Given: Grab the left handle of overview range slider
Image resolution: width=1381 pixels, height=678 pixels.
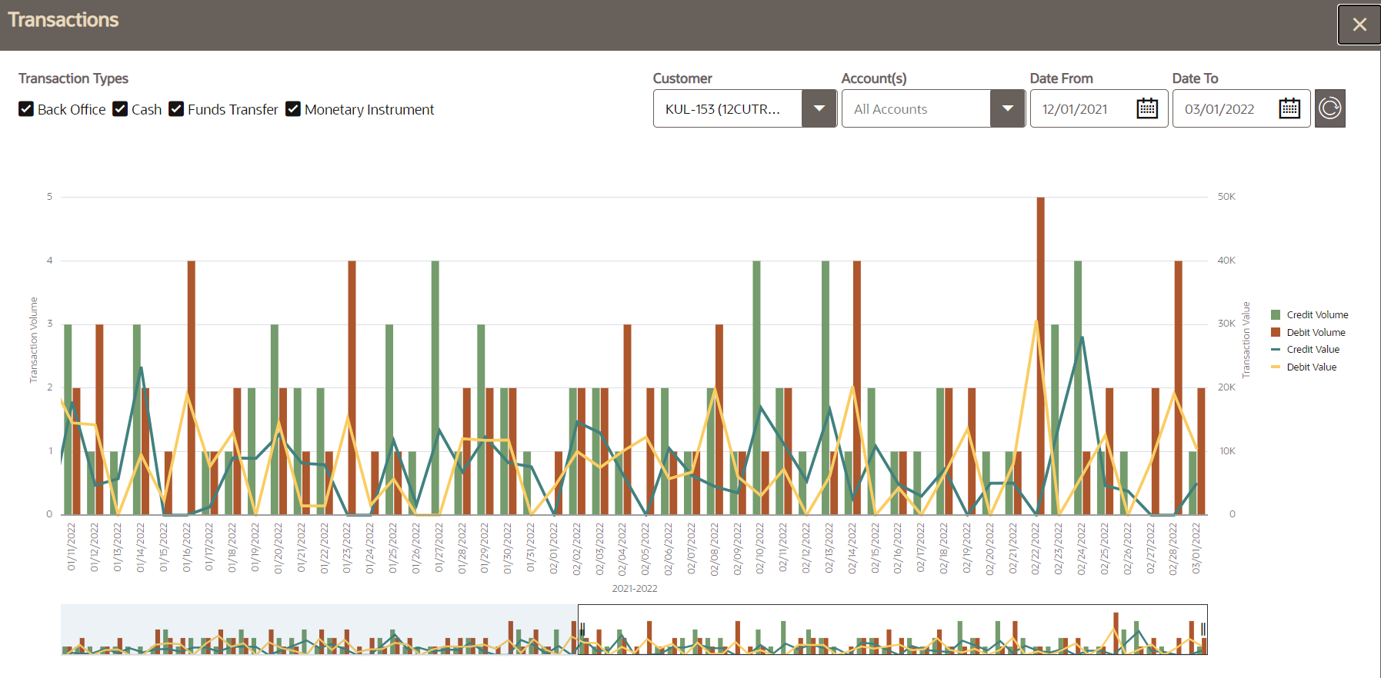Looking at the screenshot, I should click(582, 630).
